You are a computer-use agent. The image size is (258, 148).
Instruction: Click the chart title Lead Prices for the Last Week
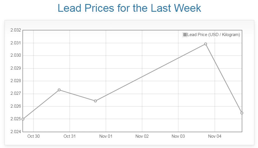tap(129, 8)
